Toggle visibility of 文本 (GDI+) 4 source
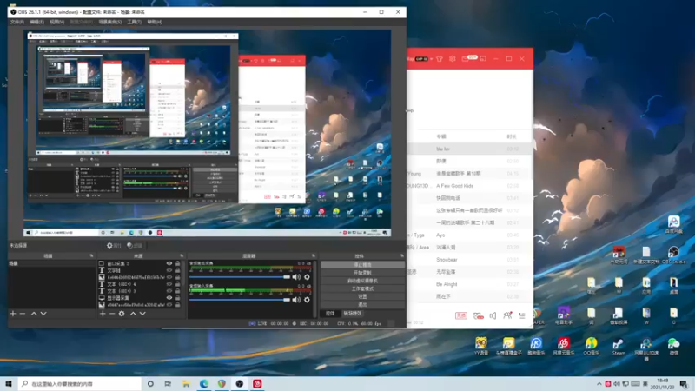This screenshot has height=391, width=695. [169, 284]
